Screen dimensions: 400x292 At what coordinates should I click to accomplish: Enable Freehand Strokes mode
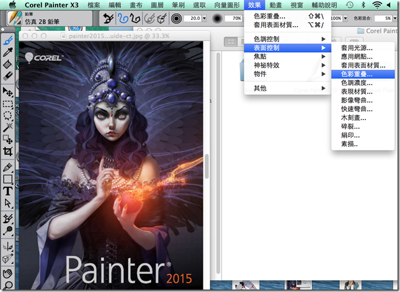[x=123, y=19]
